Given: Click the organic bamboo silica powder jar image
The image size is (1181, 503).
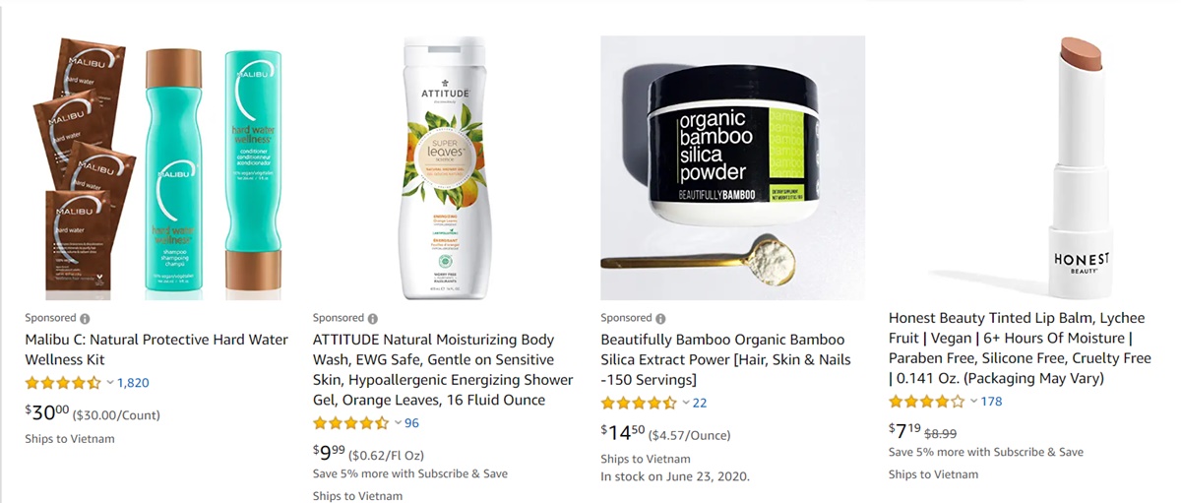Looking at the screenshot, I should point(733,168).
